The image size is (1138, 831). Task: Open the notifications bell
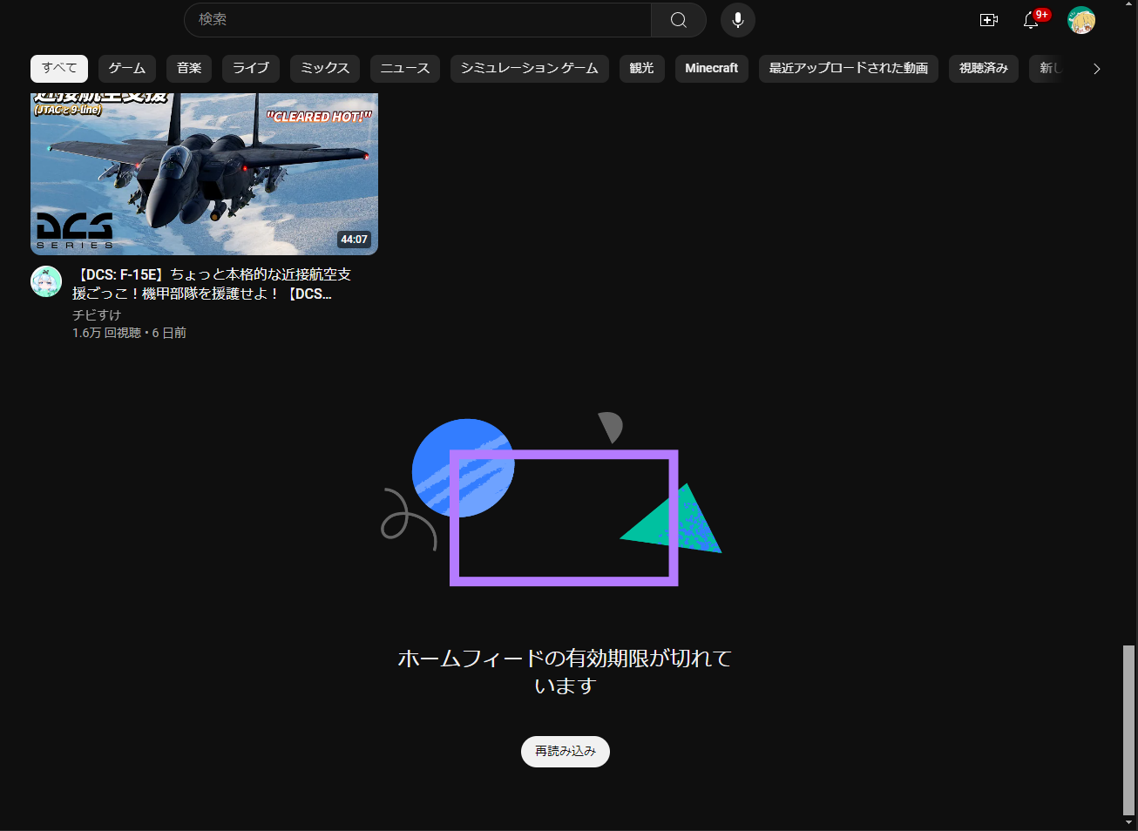tap(1031, 20)
